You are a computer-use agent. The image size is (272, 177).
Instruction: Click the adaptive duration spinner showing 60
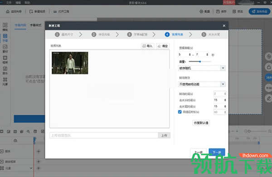pos(220,112)
